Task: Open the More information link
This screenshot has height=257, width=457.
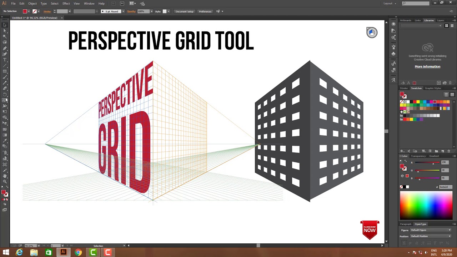Action: [x=427, y=66]
